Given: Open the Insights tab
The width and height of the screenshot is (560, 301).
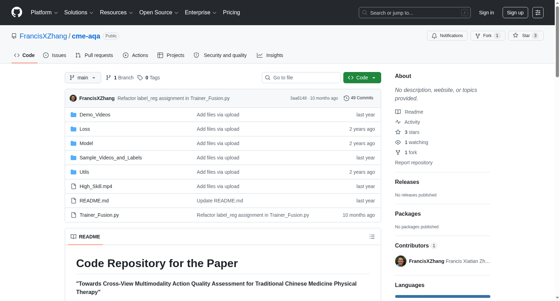Looking at the screenshot, I should coord(270,55).
